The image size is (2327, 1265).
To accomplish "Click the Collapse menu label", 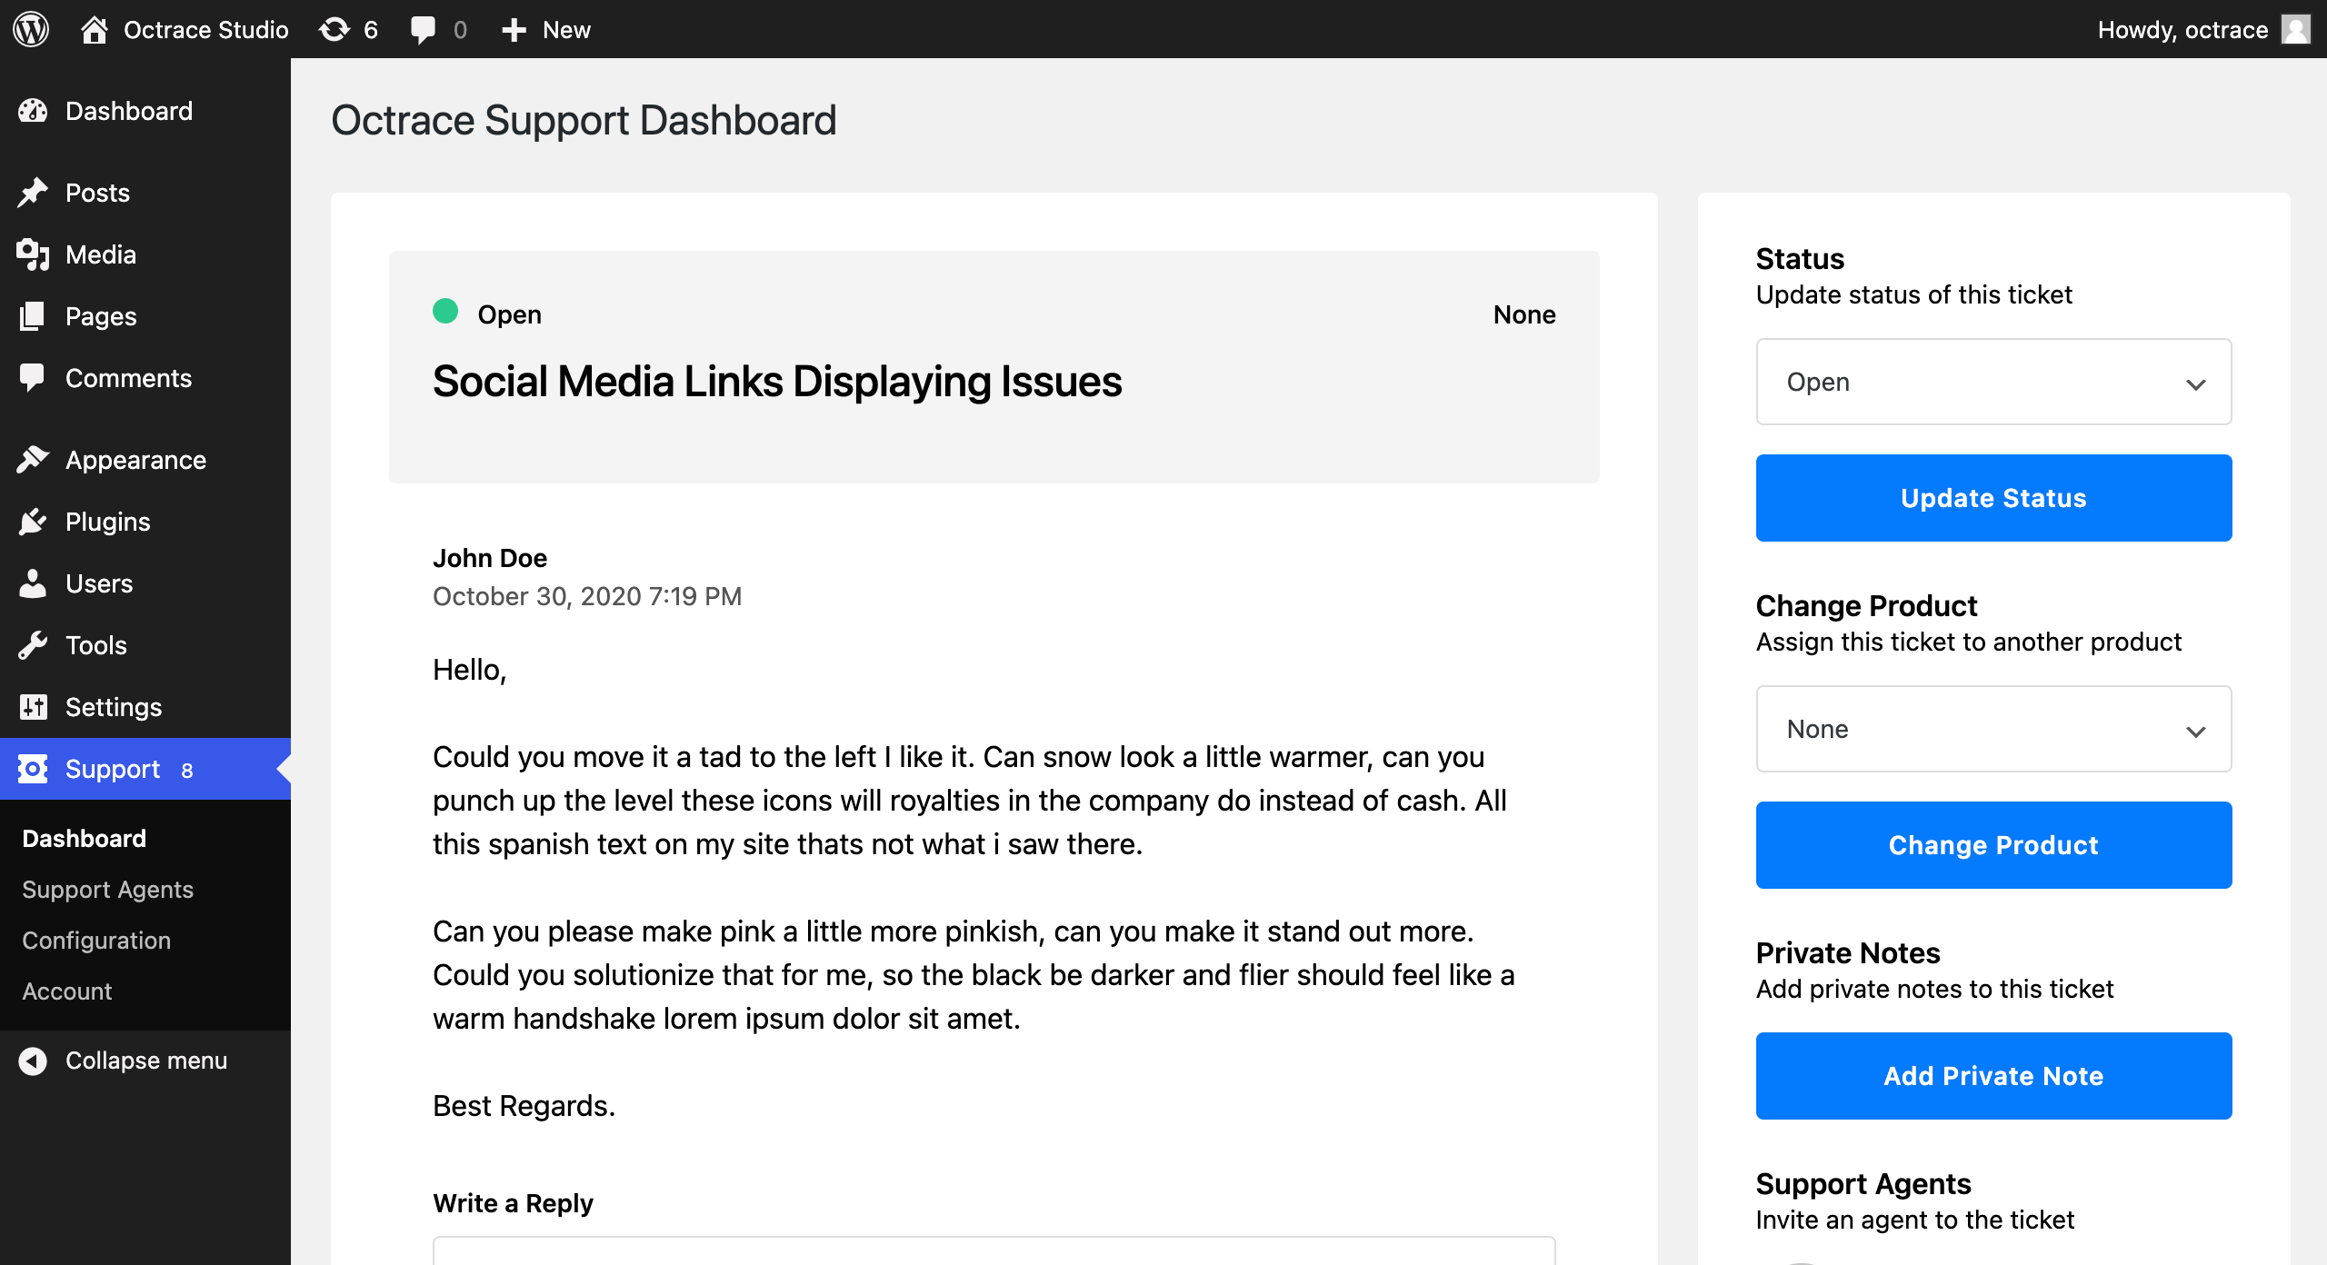I will click(x=146, y=1061).
